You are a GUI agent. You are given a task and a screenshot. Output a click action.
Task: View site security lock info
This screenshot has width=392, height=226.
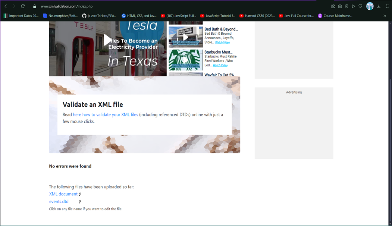click(34, 6)
